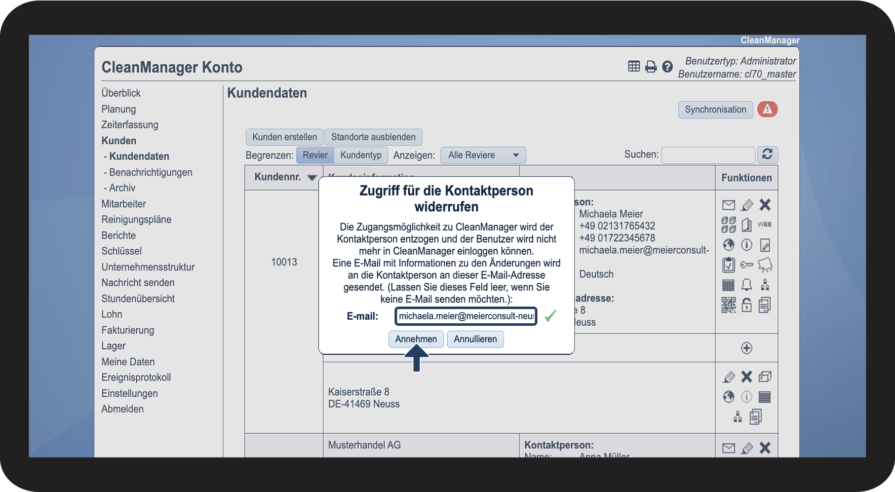The width and height of the screenshot is (895, 492).
Task: Delete Musterhandel AG with the X icon
Action: coord(765,448)
